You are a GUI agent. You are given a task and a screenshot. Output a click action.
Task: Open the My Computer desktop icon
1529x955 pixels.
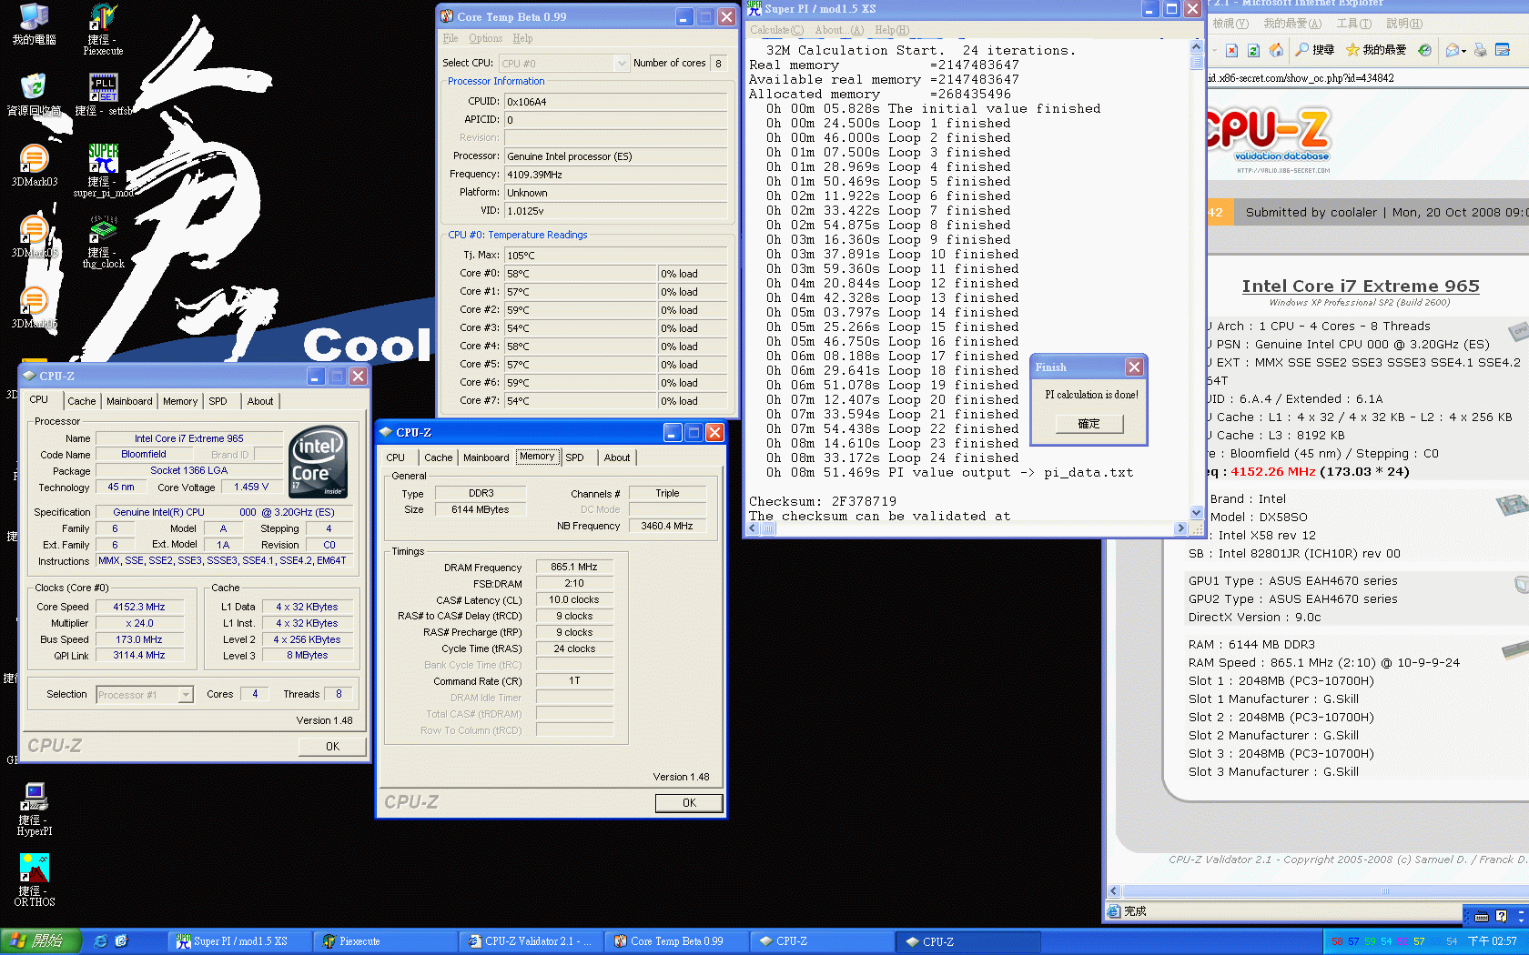34,25
